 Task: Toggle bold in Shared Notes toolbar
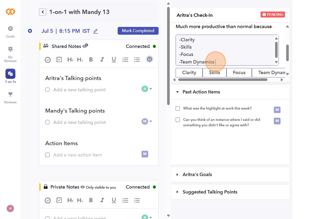pos(91,60)
